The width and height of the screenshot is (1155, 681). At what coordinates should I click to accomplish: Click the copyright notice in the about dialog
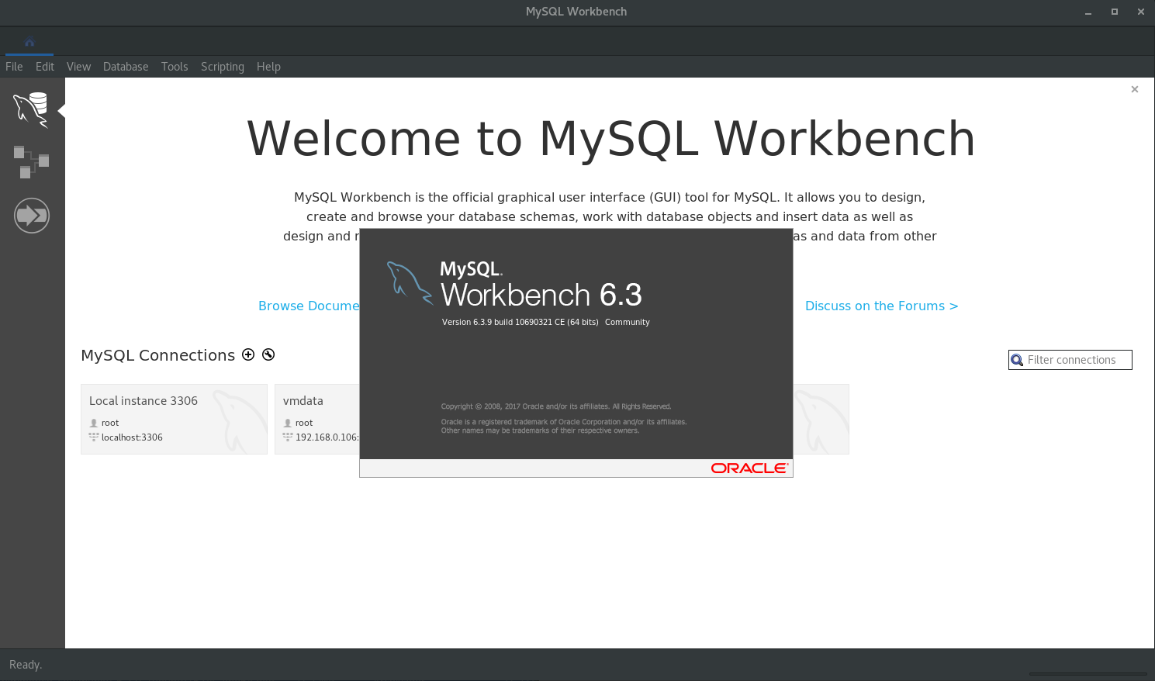coord(556,406)
